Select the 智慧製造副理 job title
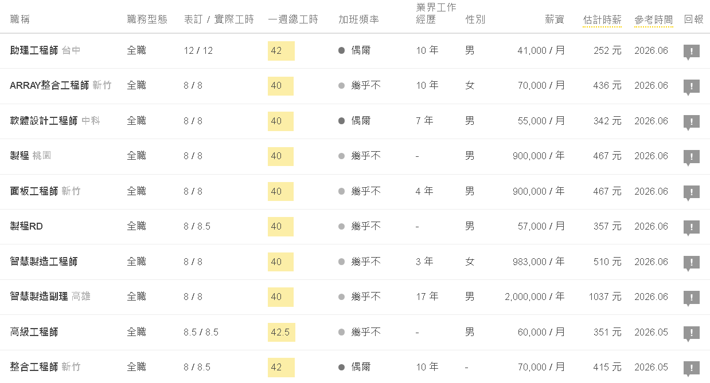This screenshot has height=383, width=710. [39, 297]
